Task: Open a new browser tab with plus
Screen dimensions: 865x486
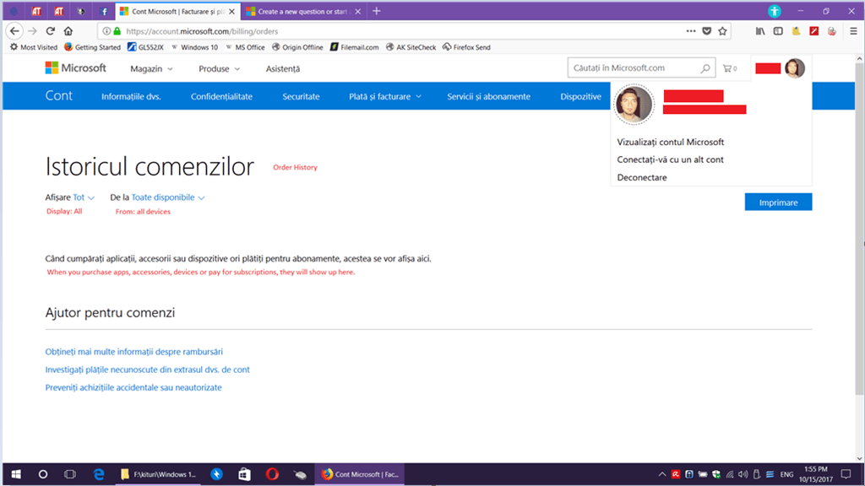Action: pos(376,11)
